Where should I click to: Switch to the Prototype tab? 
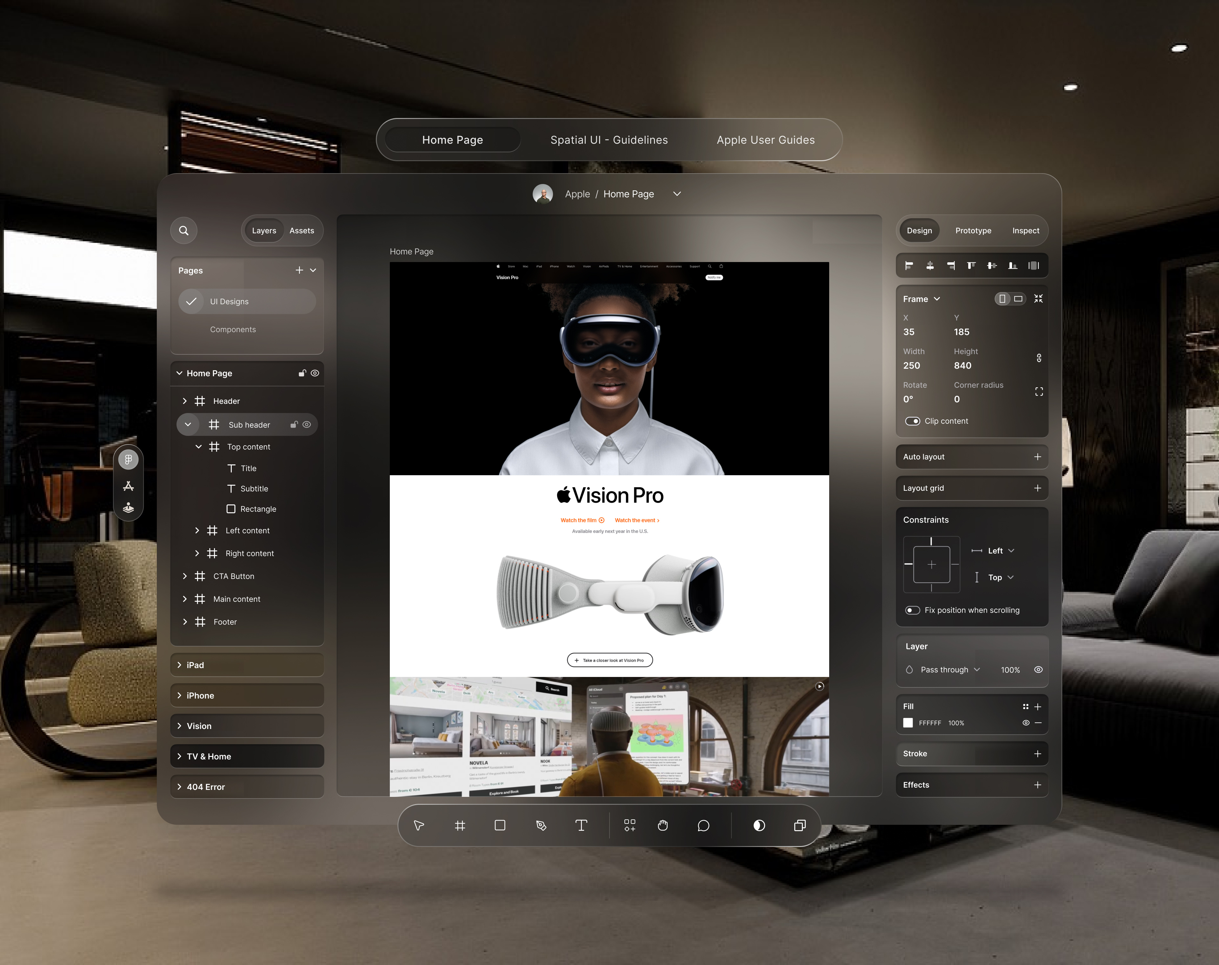972,231
